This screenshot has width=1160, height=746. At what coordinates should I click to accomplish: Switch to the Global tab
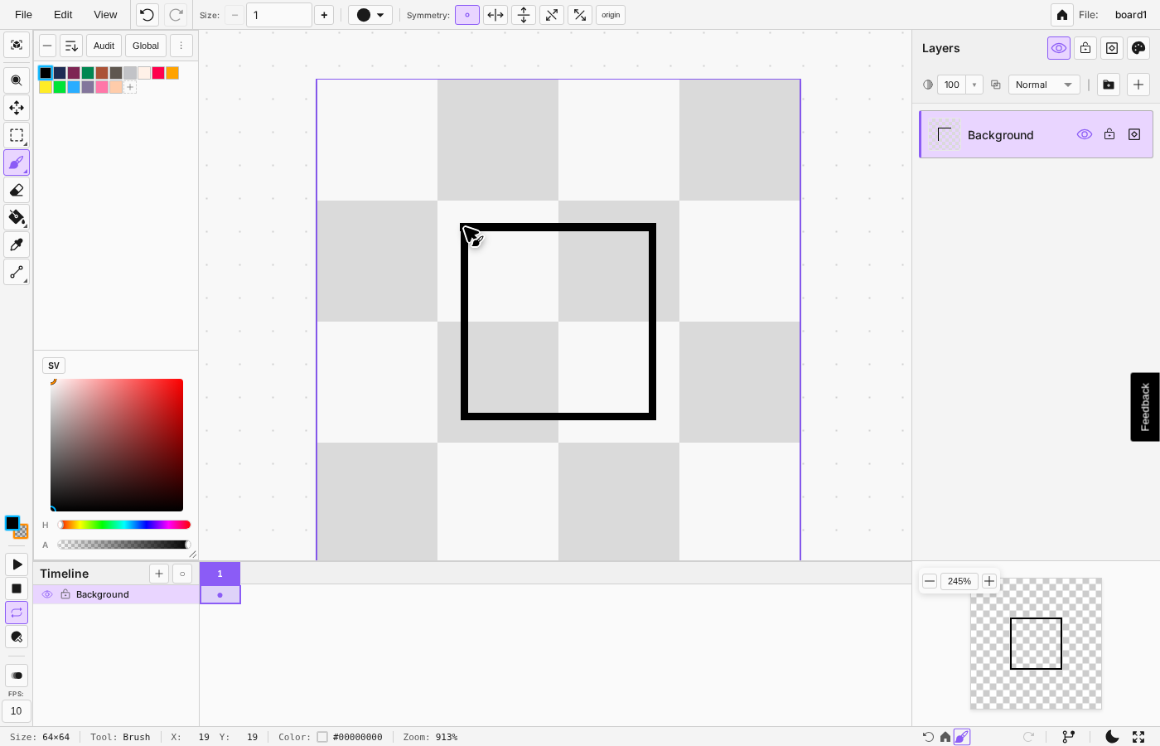pyautogui.click(x=145, y=46)
